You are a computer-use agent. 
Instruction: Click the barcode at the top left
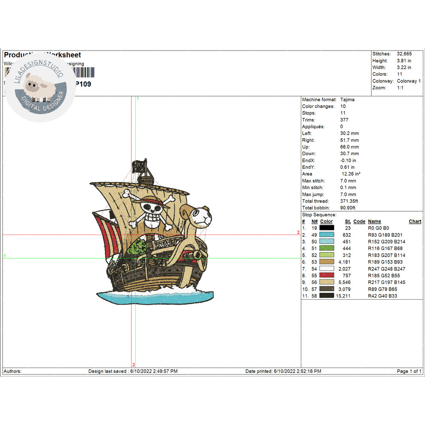(x=85, y=72)
